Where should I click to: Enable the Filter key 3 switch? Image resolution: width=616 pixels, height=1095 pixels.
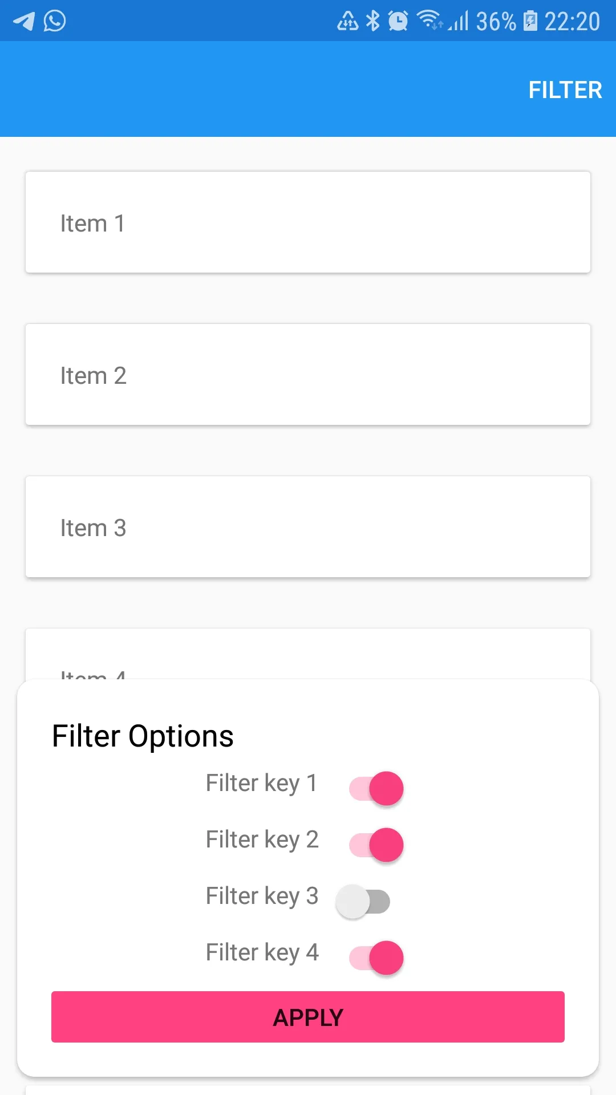pyautogui.click(x=363, y=901)
